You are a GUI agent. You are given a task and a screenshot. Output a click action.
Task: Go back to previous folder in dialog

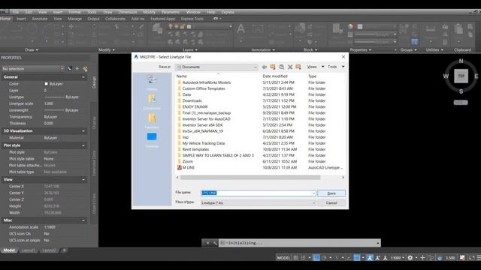(x=264, y=67)
